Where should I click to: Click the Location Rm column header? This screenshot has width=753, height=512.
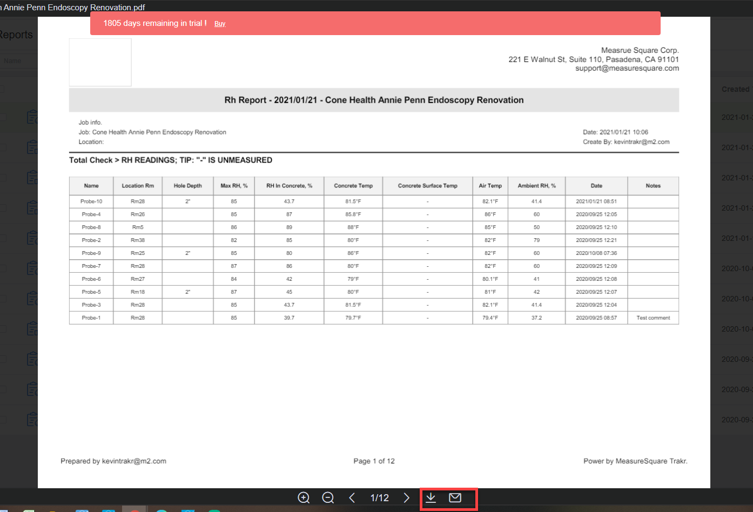(138, 186)
